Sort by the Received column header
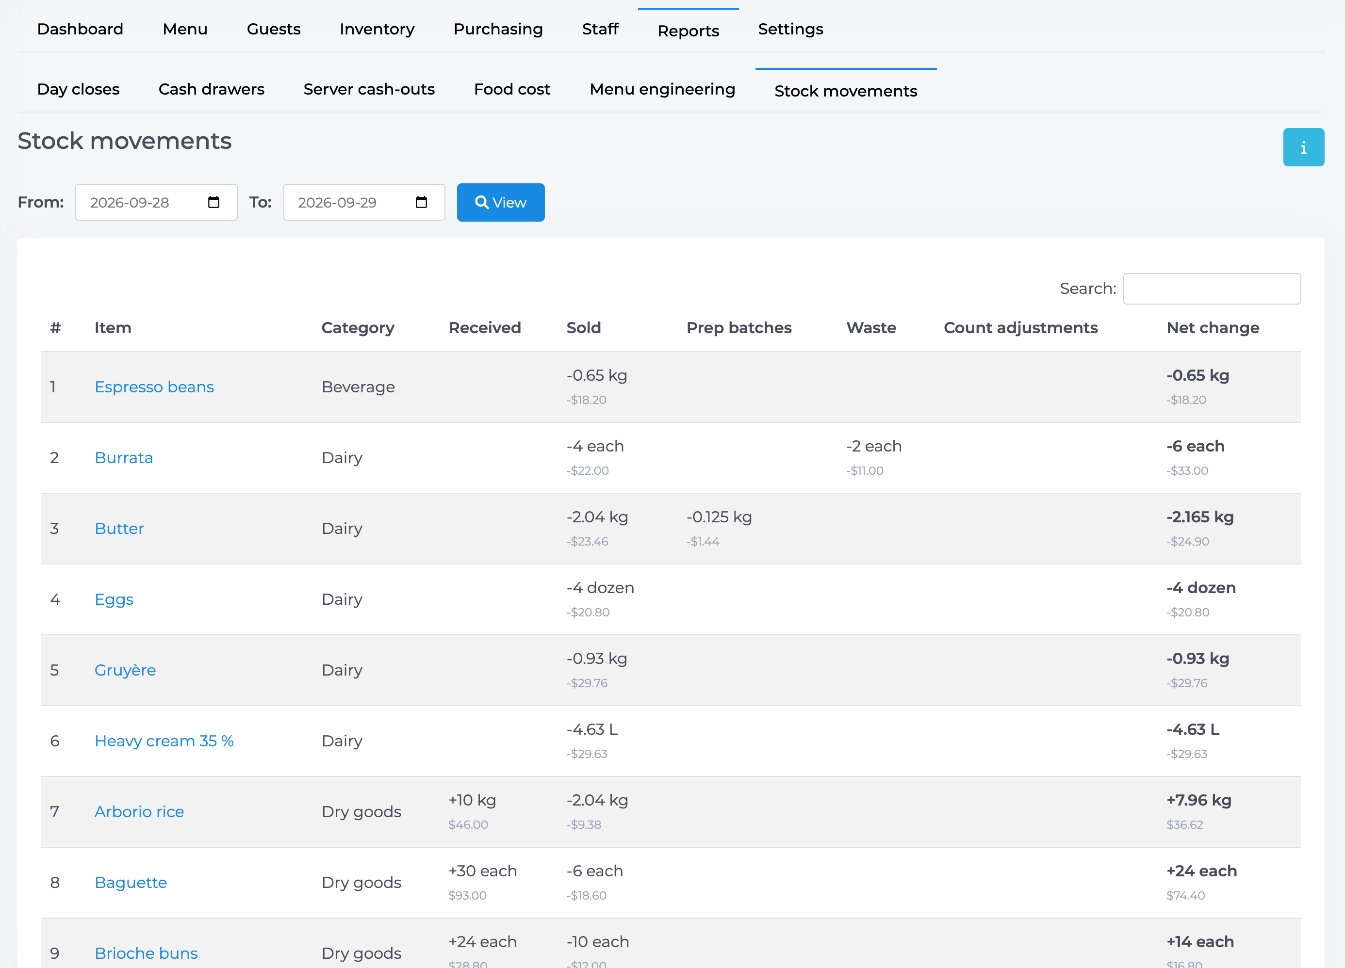Image resolution: width=1345 pixels, height=968 pixels. tap(485, 327)
